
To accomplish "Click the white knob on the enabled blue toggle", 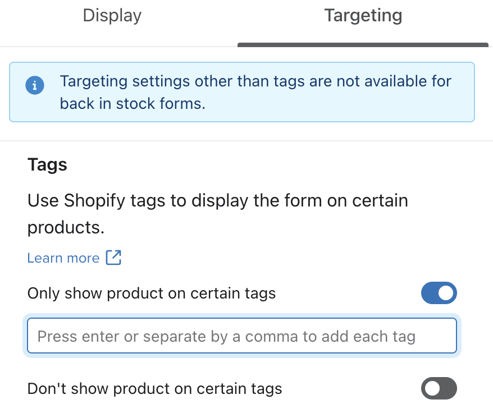I will (447, 293).
